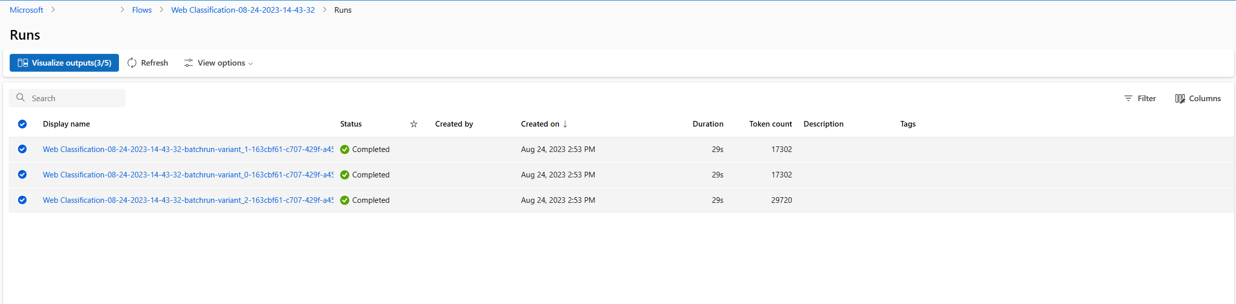Deselect the variant_0 run checkbox

tap(22, 174)
